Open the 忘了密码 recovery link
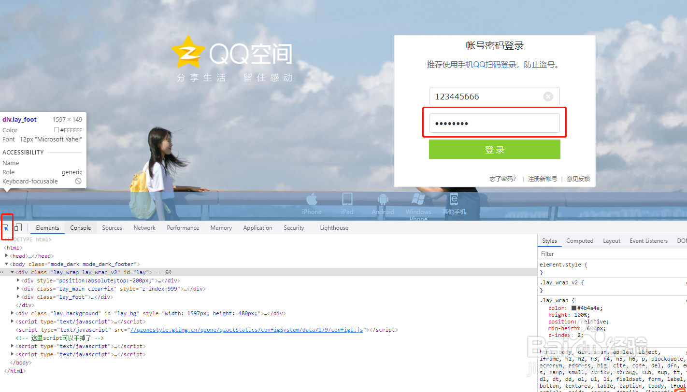 (502, 178)
